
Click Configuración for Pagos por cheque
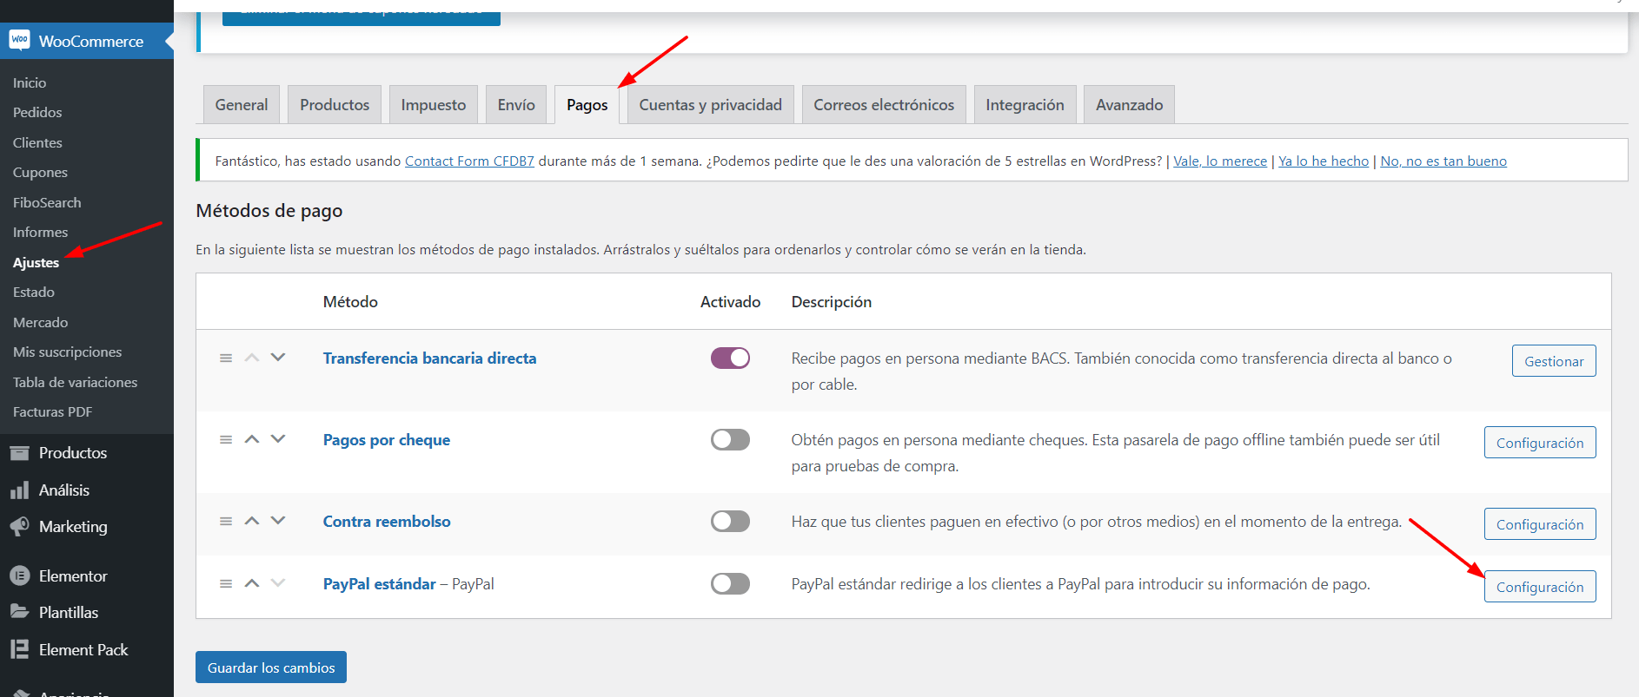[x=1540, y=443]
